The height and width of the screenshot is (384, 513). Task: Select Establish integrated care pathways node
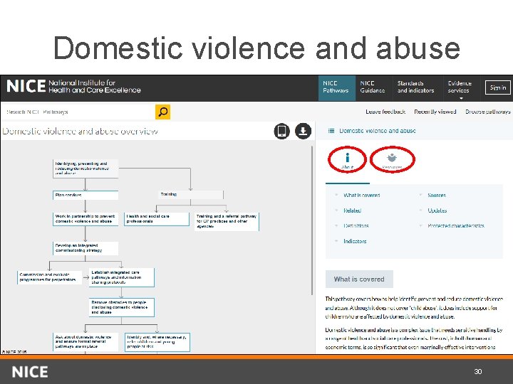coord(121,277)
